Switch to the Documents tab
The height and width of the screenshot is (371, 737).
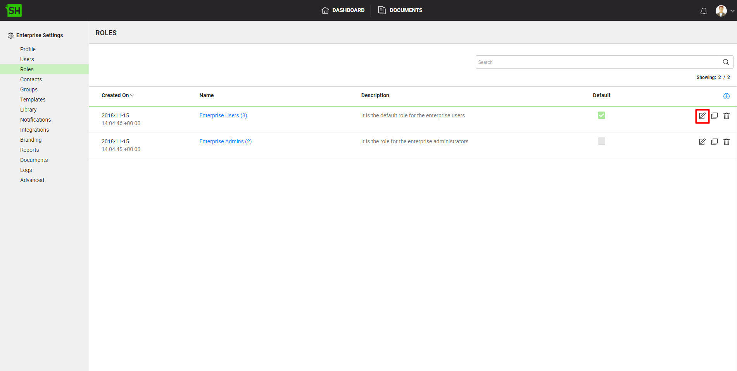pos(400,10)
